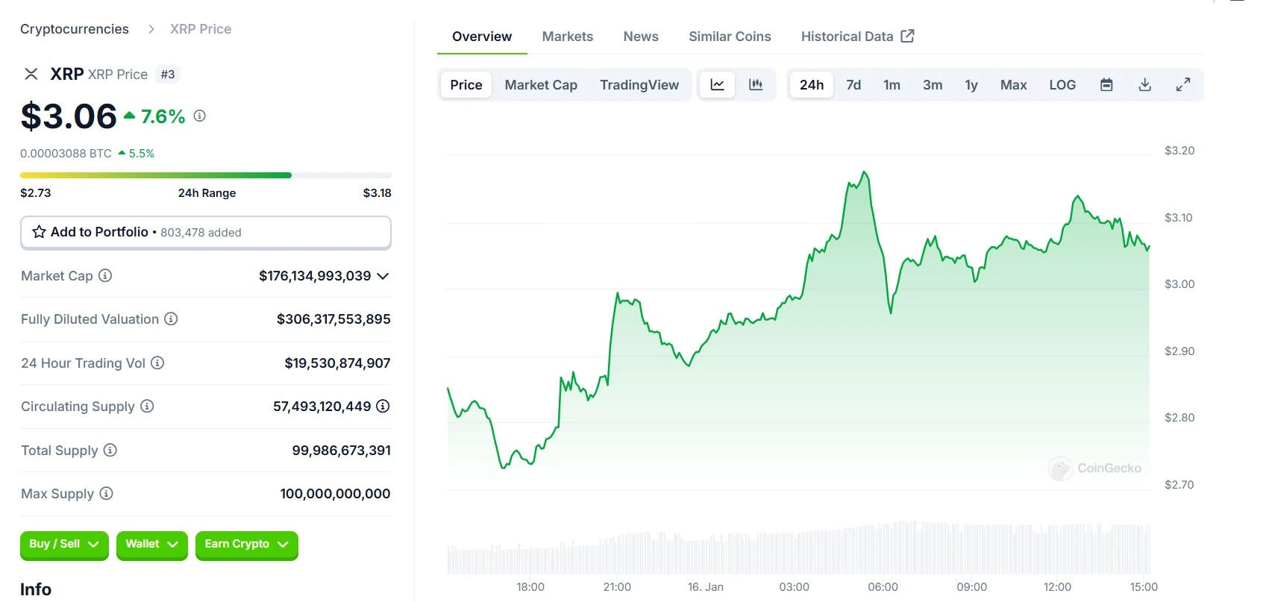Select the 1y time range

(x=971, y=85)
